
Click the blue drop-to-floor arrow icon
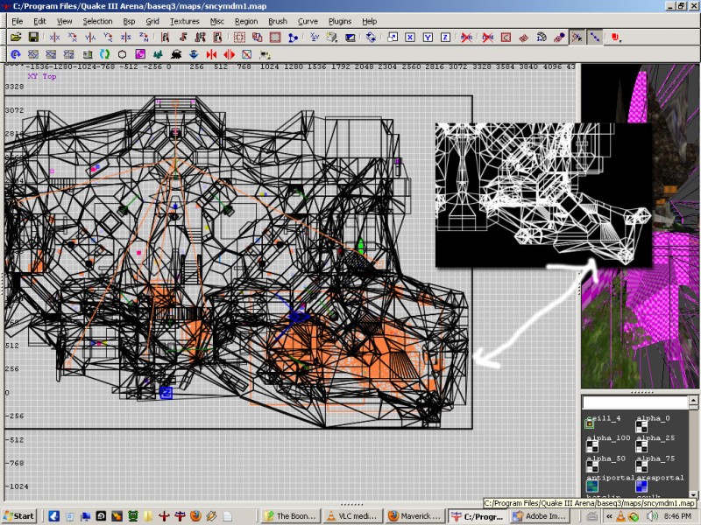click(x=194, y=54)
